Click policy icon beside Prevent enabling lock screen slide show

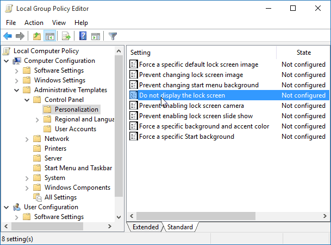point(133,116)
